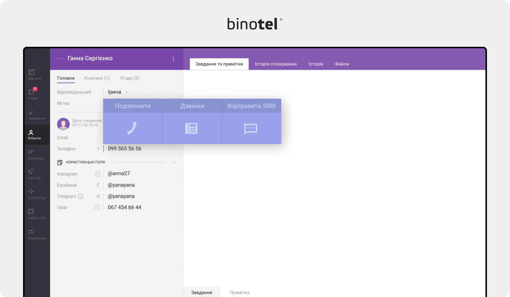Click the Telegram value @yanayana
The width and height of the screenshot is (510, 297).
point(121,196)
